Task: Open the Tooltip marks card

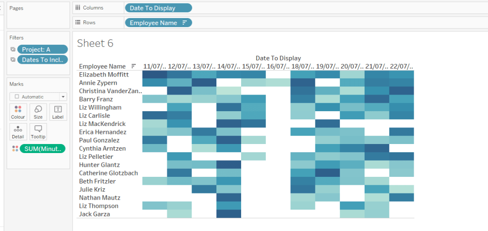Action: [38, 132]
